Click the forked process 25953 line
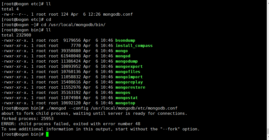 click(28, 119)
